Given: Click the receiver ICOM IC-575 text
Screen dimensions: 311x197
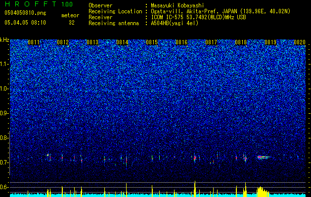Looking at the screenshot, I should coord(199,17).
